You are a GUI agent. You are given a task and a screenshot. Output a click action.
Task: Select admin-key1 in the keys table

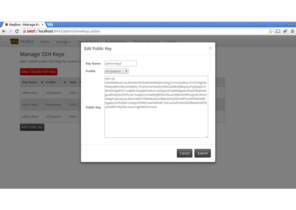(x=30, y=93)
